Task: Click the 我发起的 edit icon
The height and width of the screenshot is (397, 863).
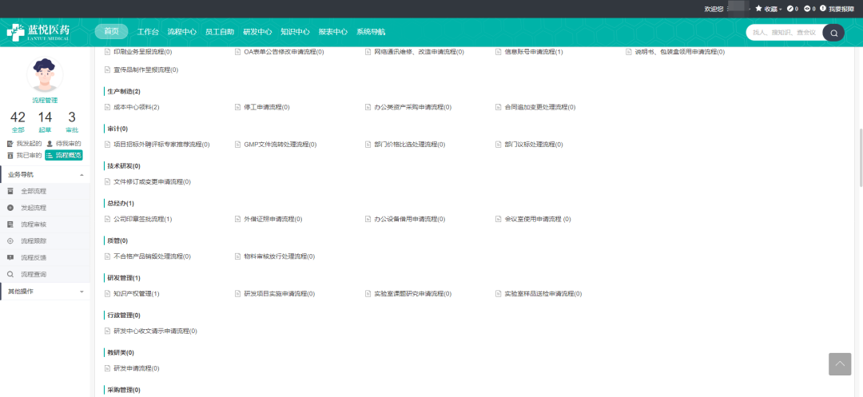Action: click(10, 144)
